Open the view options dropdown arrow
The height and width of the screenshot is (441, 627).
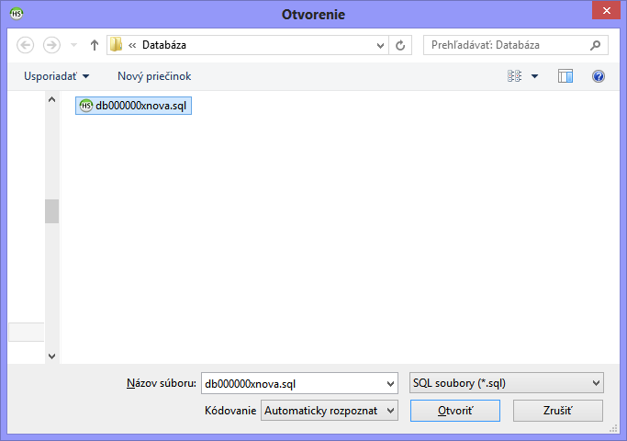tap(535, 76)
